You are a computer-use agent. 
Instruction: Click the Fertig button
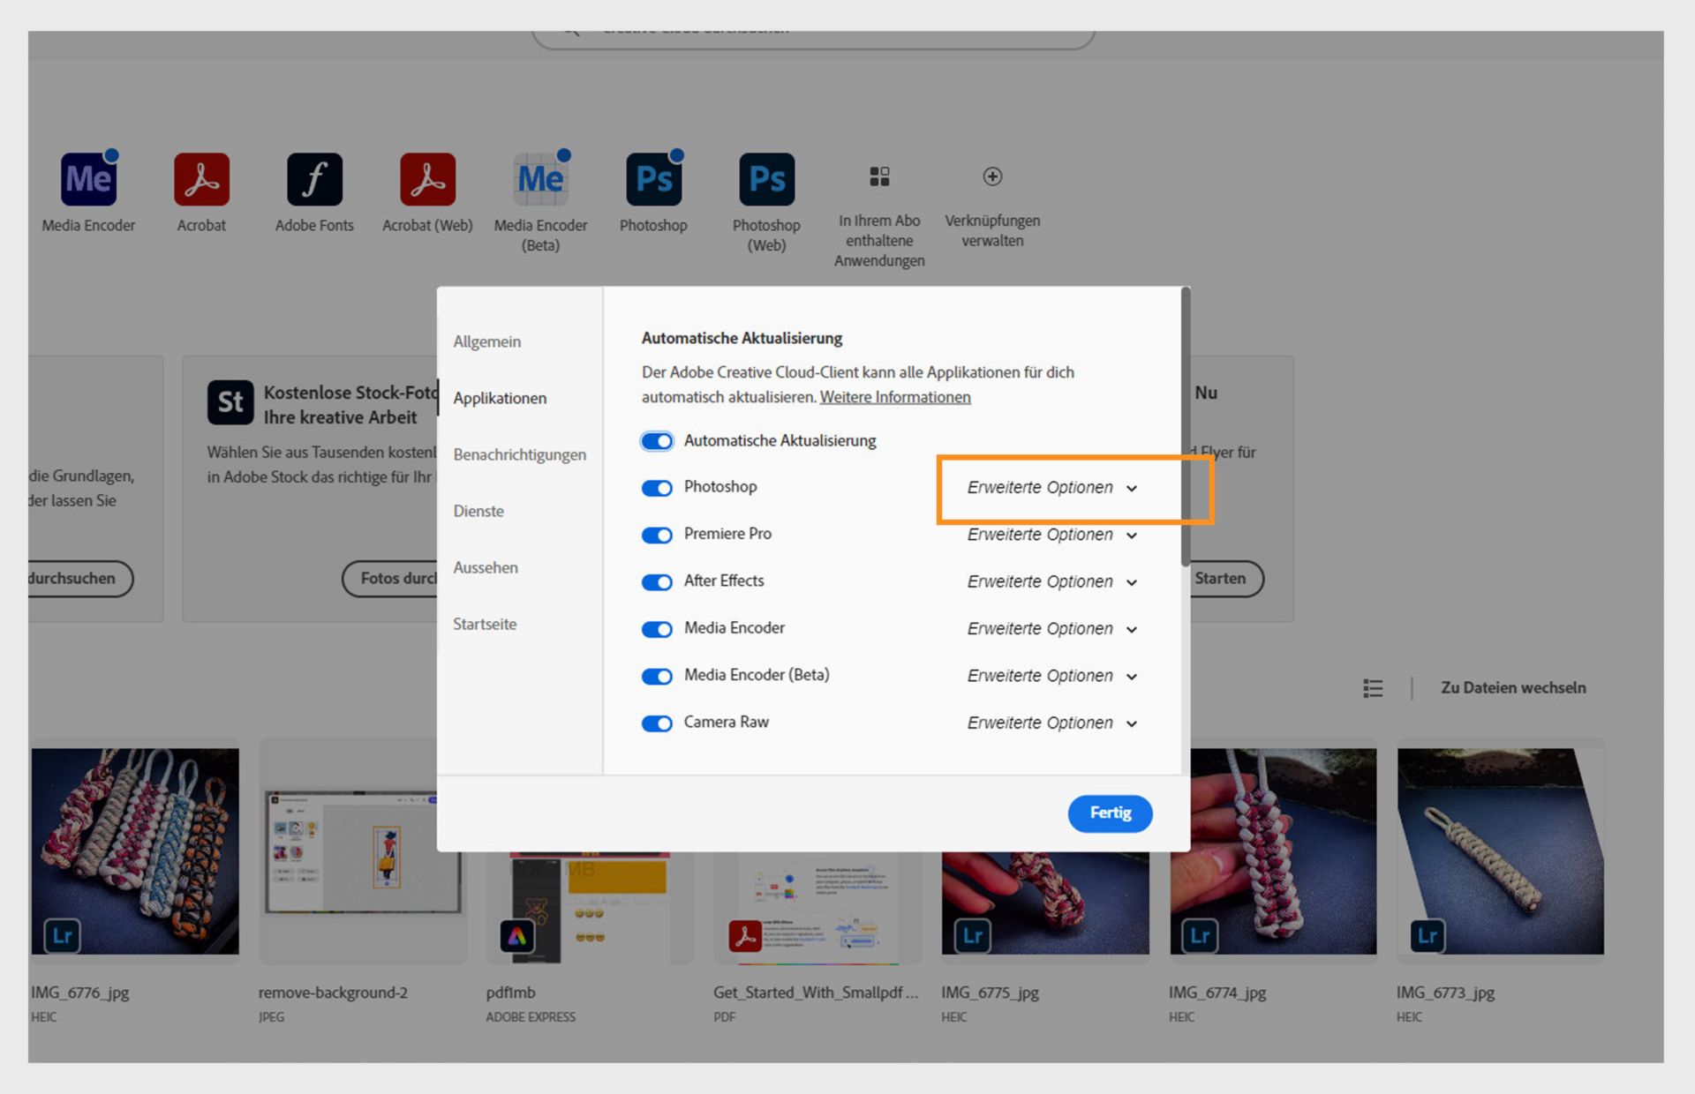point(1110,813)
